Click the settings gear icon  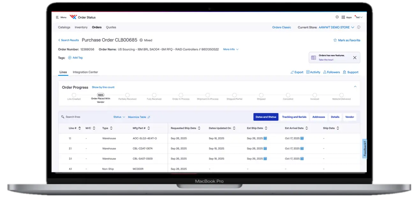click(337, 17)
